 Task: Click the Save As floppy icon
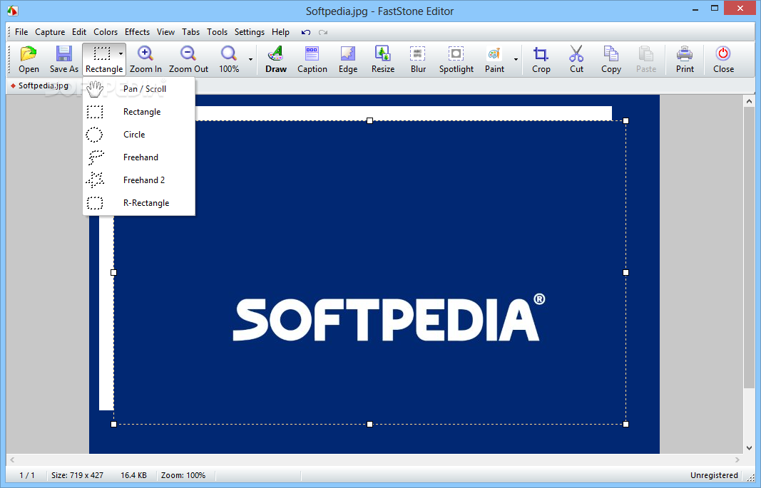(63, 53)
